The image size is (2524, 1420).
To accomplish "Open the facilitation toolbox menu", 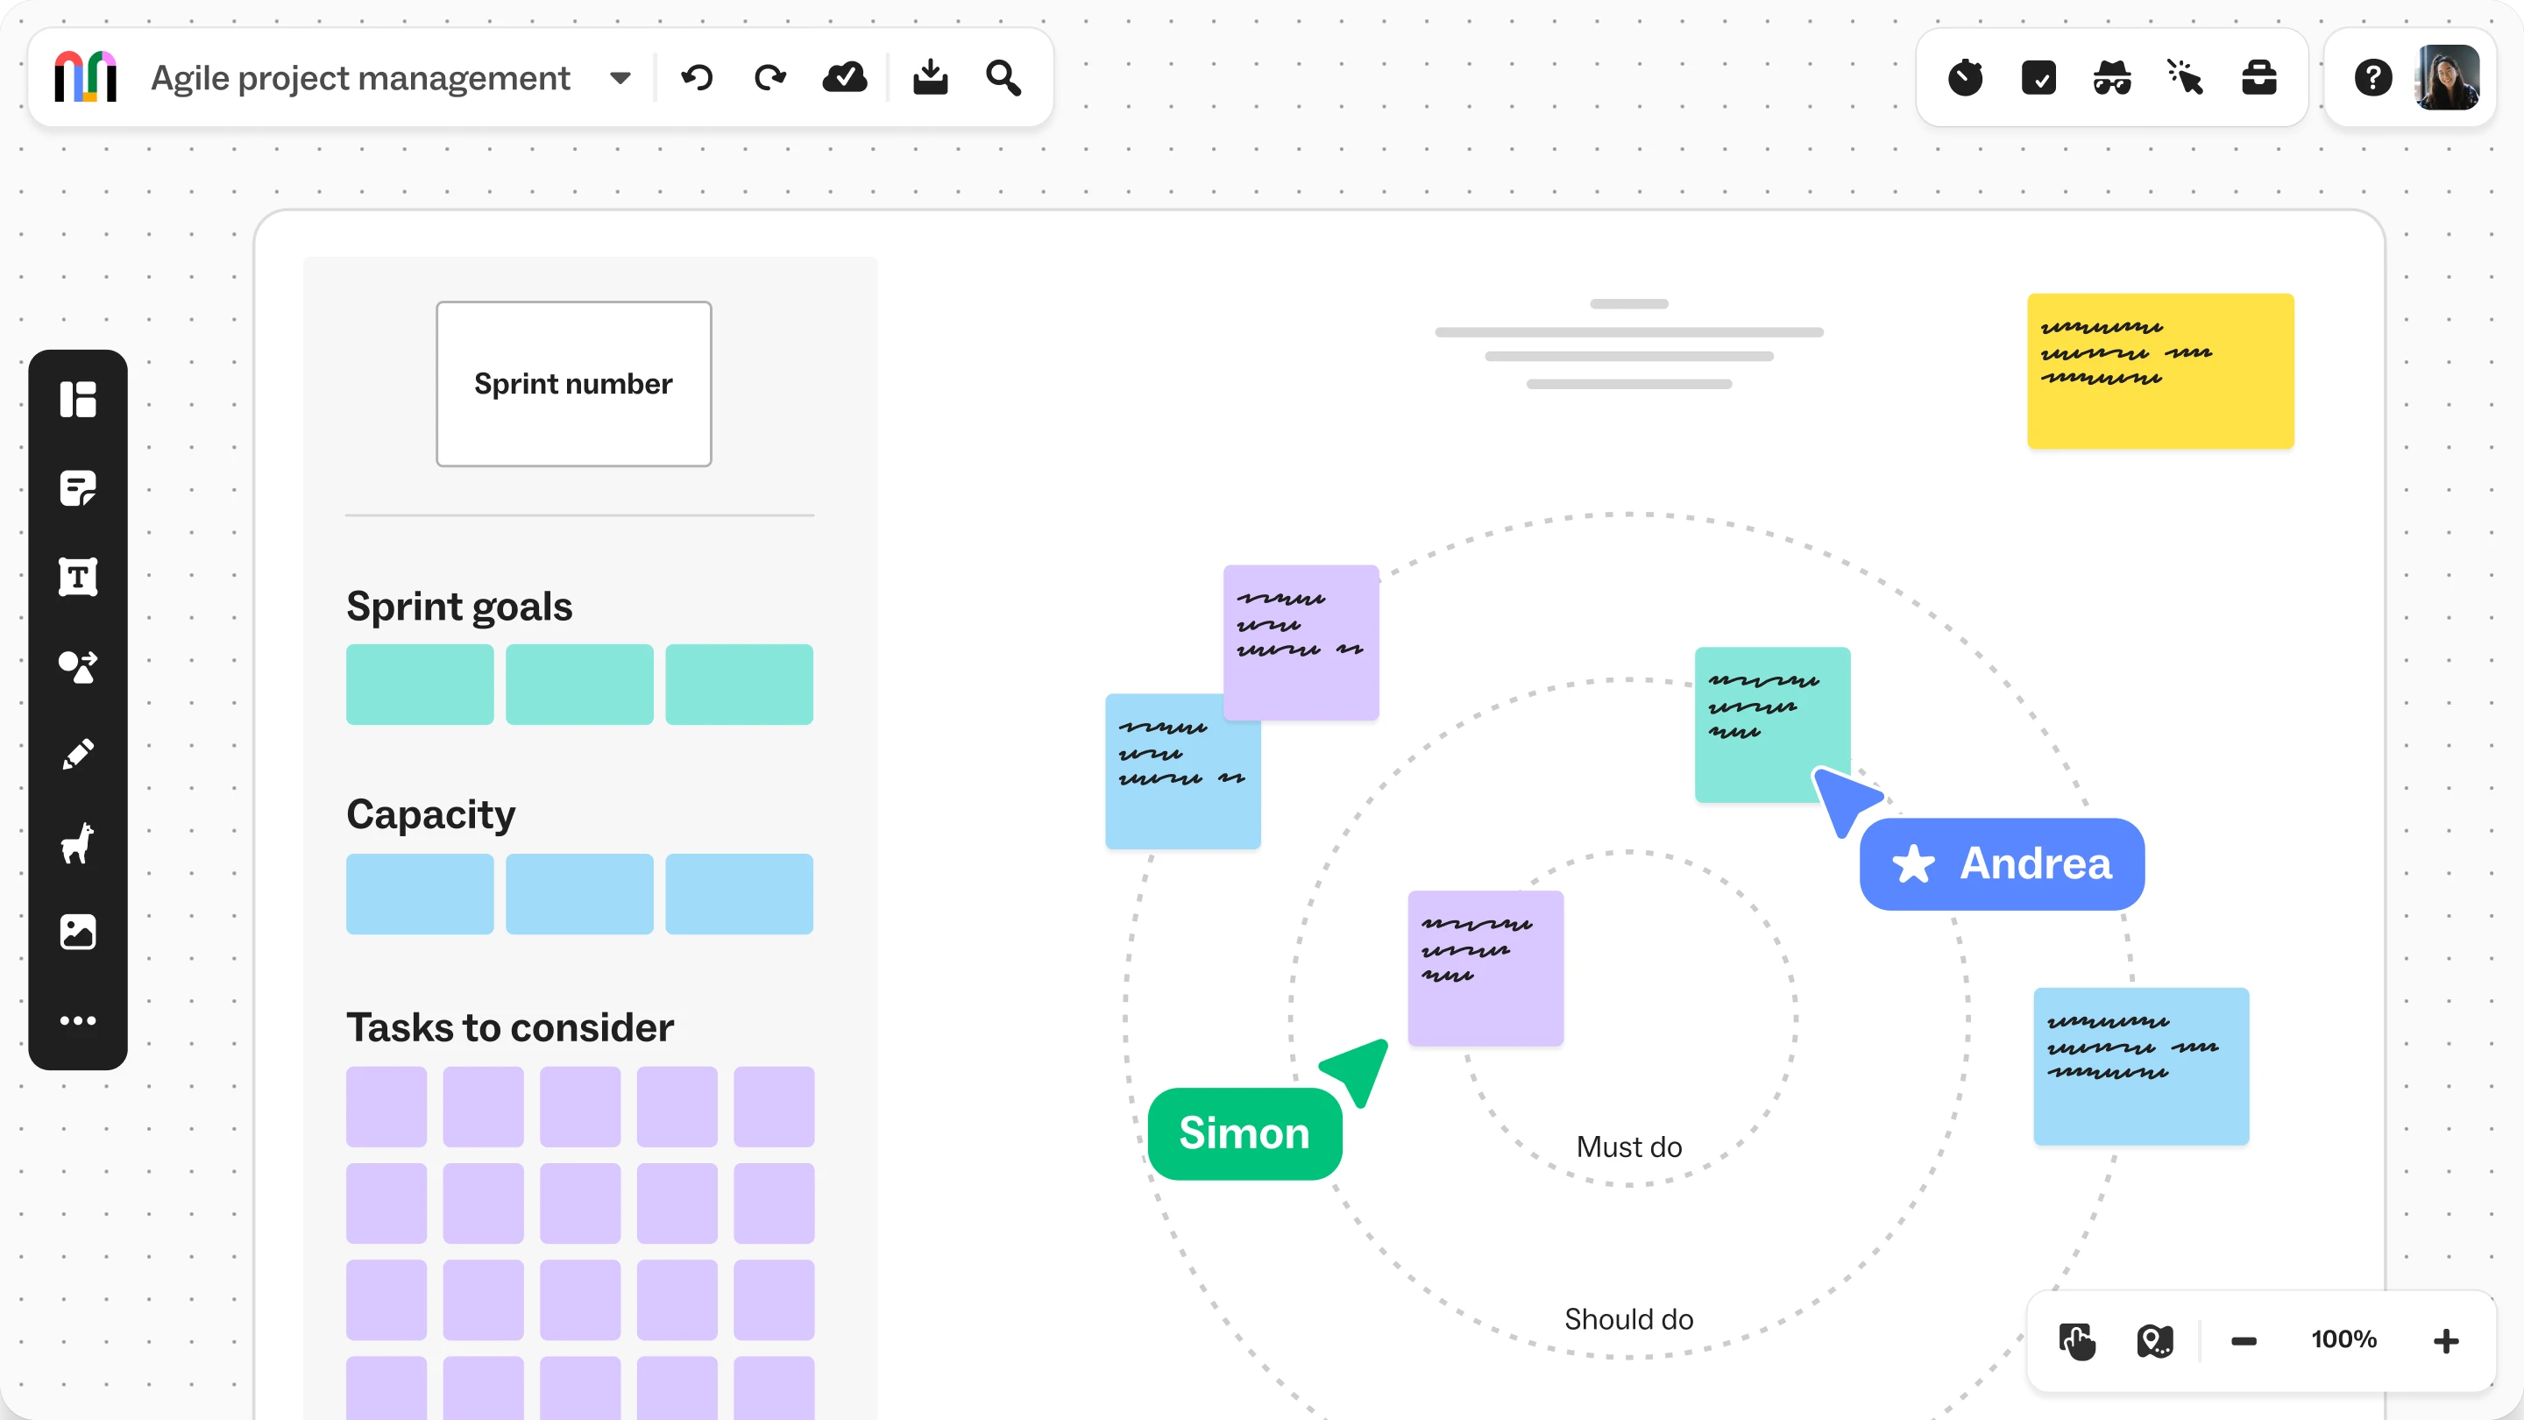I will point(2258,77).
